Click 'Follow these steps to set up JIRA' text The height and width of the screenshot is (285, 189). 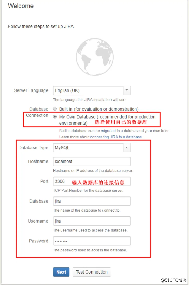tap(41, 27)
